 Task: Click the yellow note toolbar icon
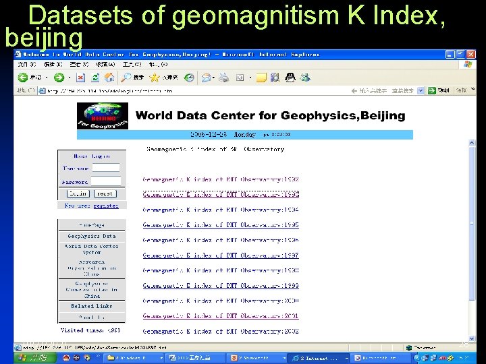click(261, 78)
